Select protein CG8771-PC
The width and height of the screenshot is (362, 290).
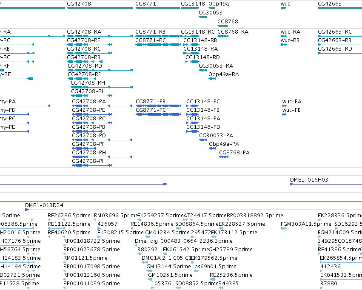(x=151, y=110)
